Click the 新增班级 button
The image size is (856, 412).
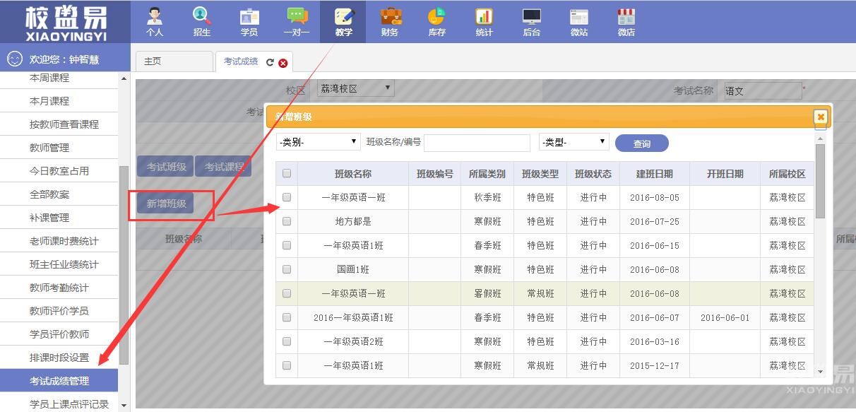tap(167, 204)
